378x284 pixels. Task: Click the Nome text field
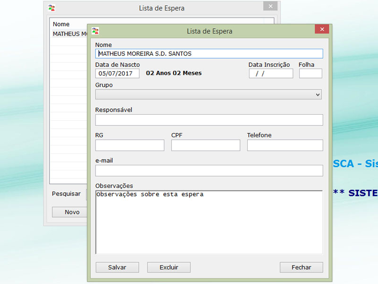[x=209, y=53]
